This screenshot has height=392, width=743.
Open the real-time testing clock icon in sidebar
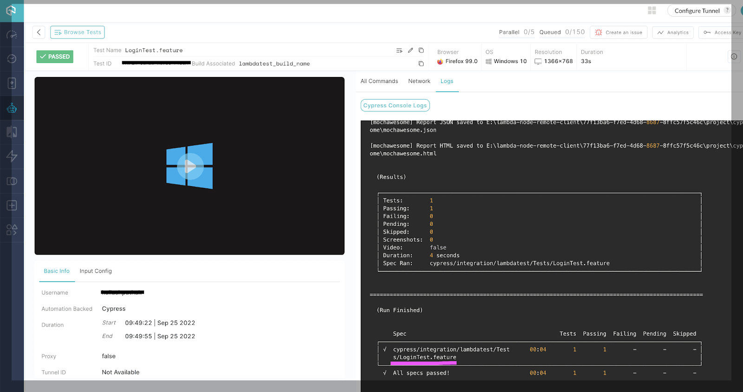[12, 59]
